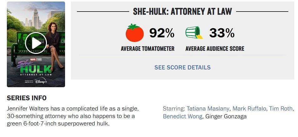Select the 33% audience score

tap(222, 33)
